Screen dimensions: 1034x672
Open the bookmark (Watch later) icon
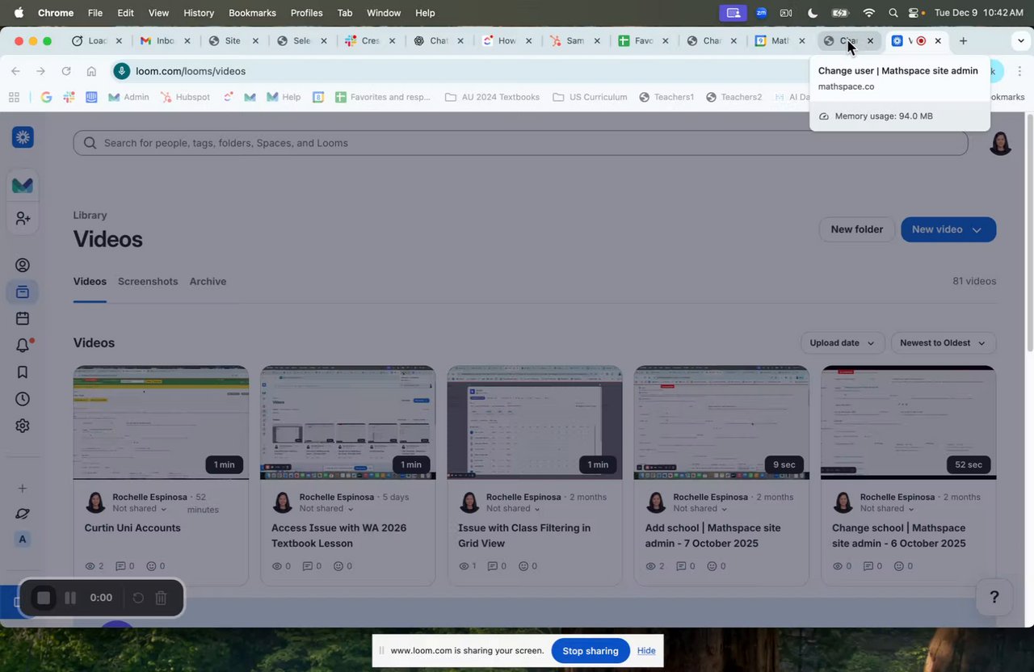pyautogui.click(x=23, y=372)
